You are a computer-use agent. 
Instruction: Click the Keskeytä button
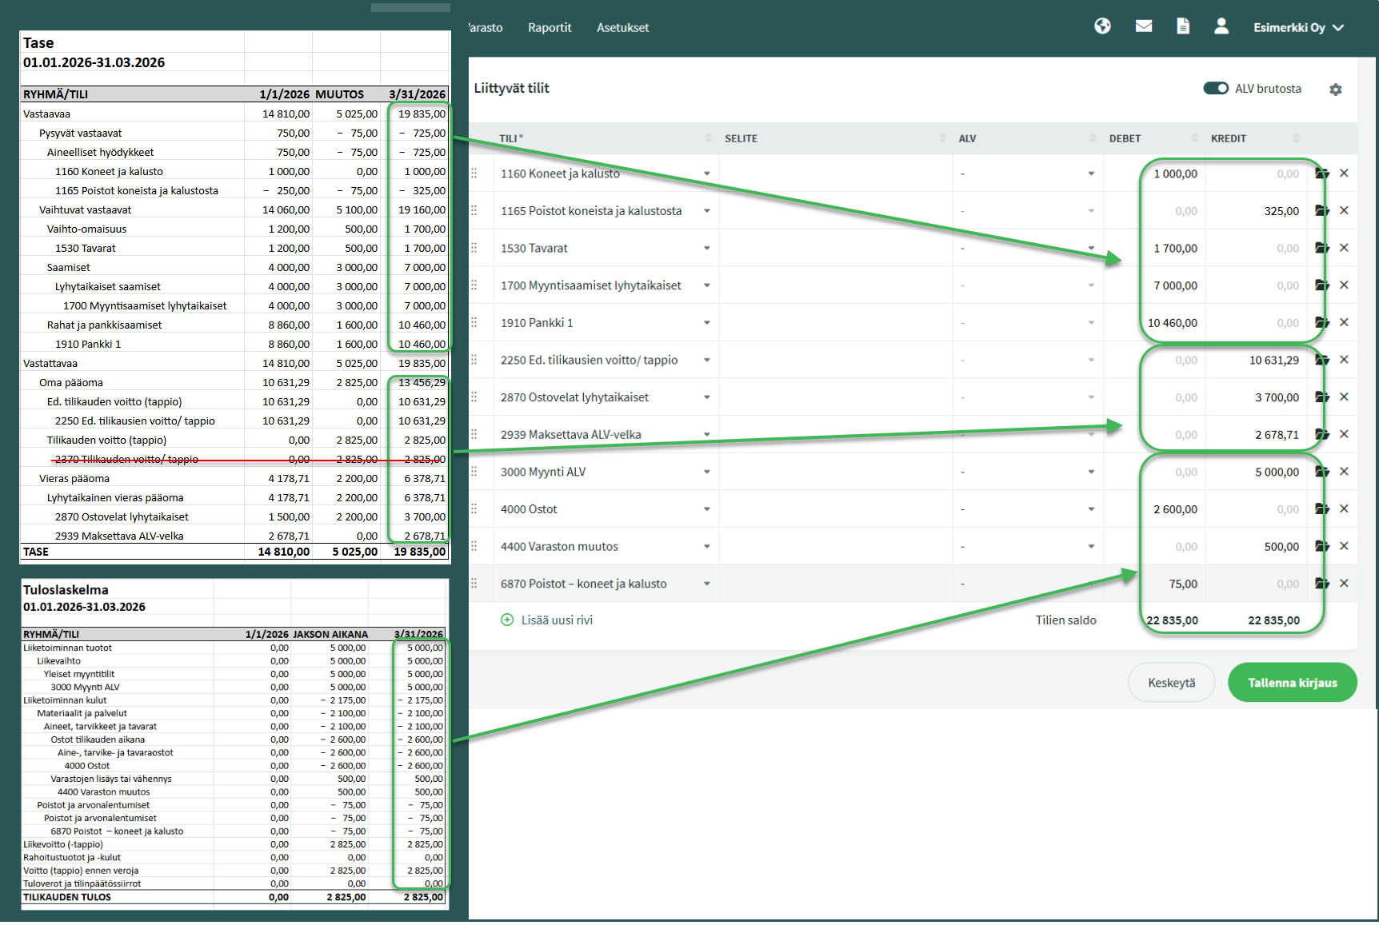(x=1171, y=683)
